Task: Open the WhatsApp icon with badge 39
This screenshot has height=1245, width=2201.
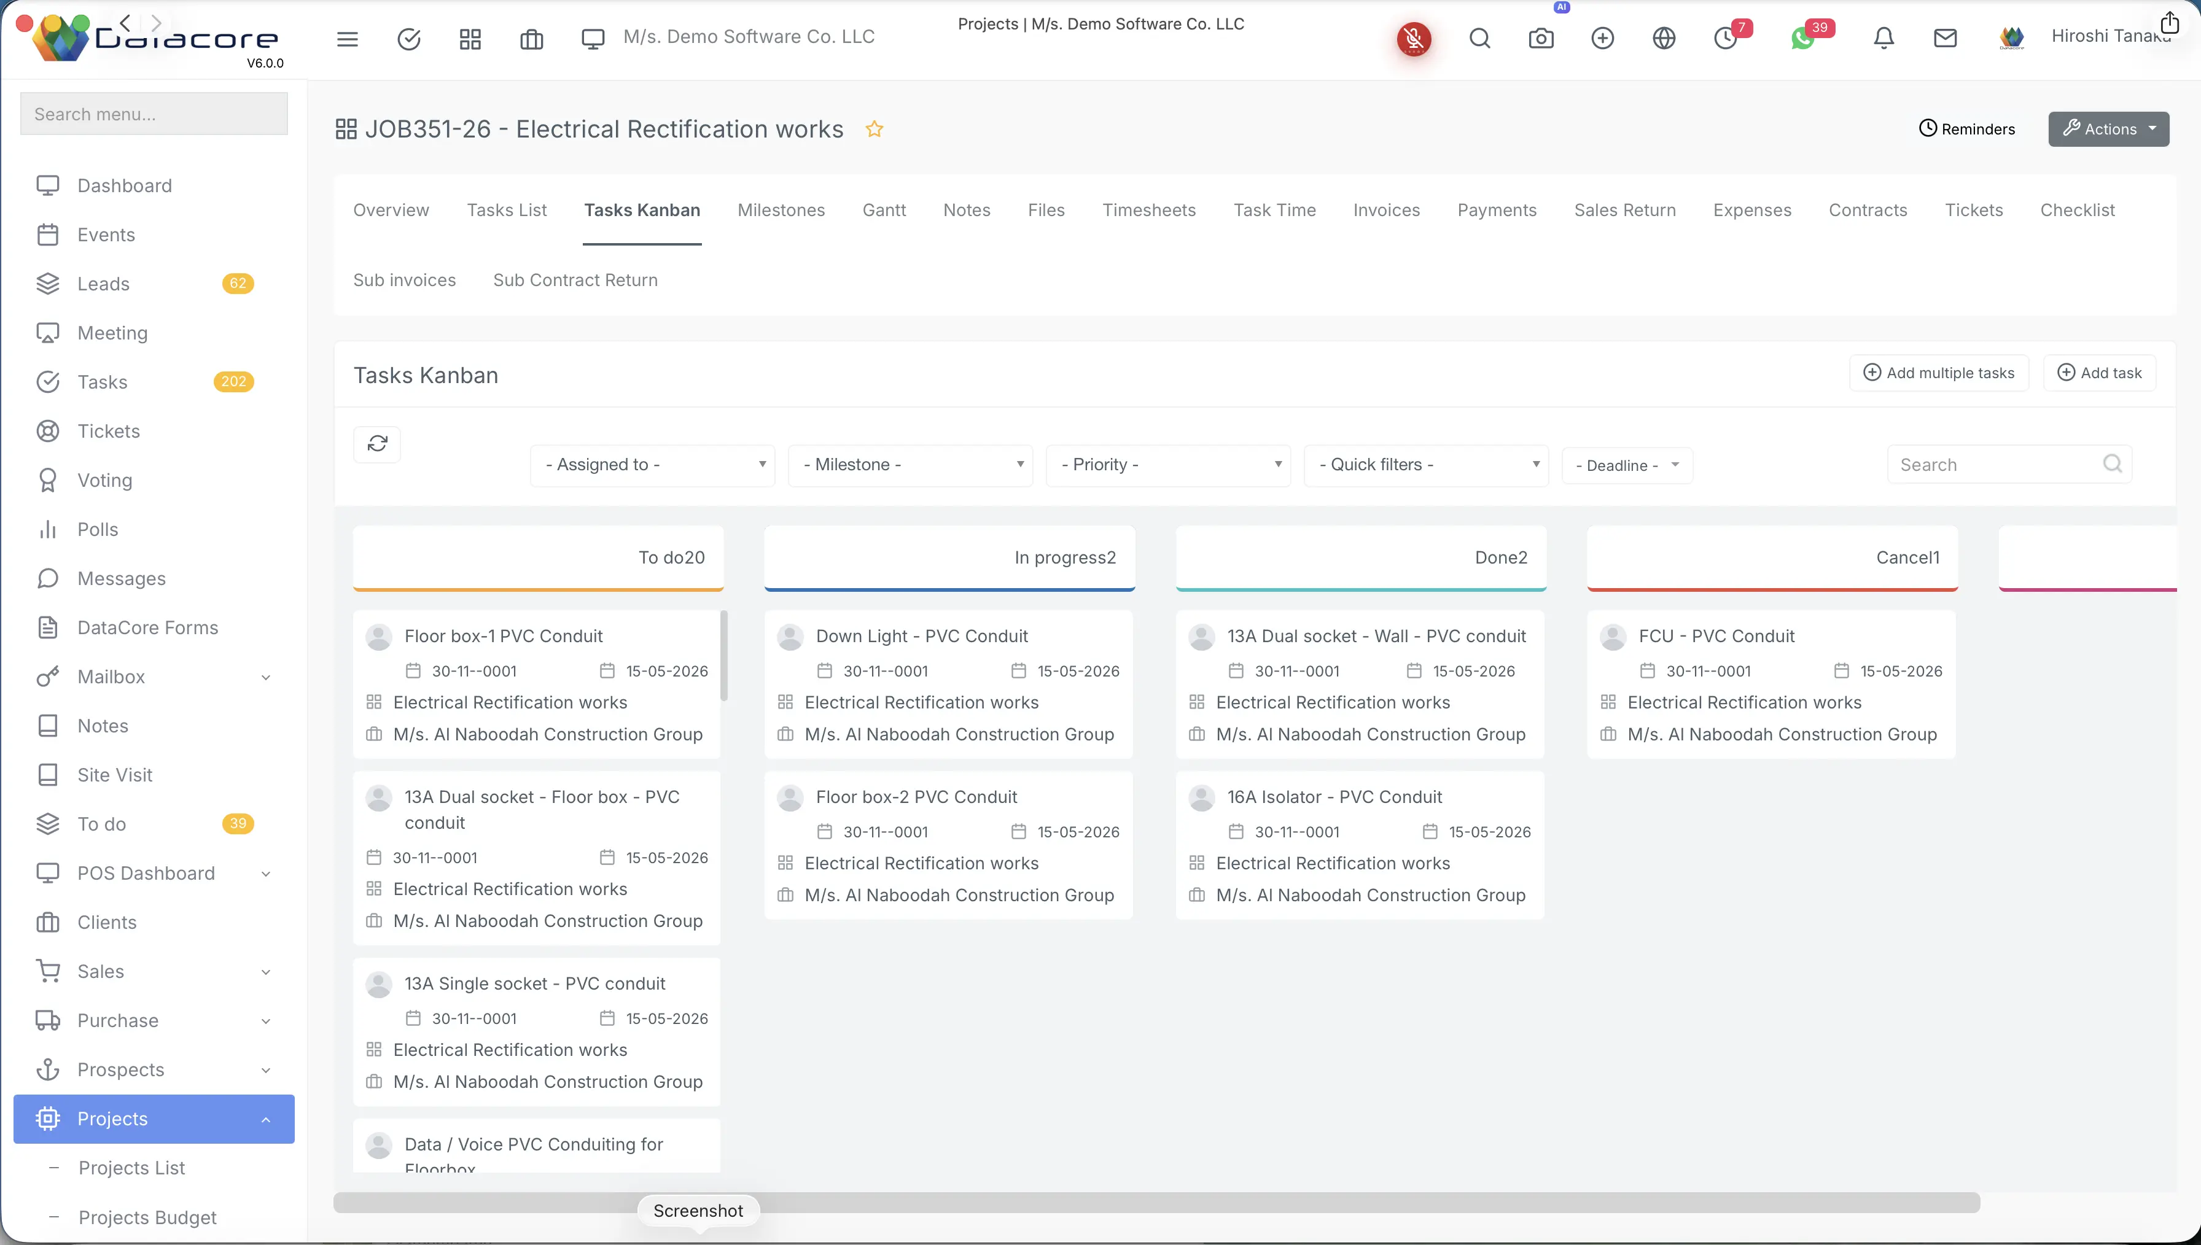Action: click(1802, 39)
